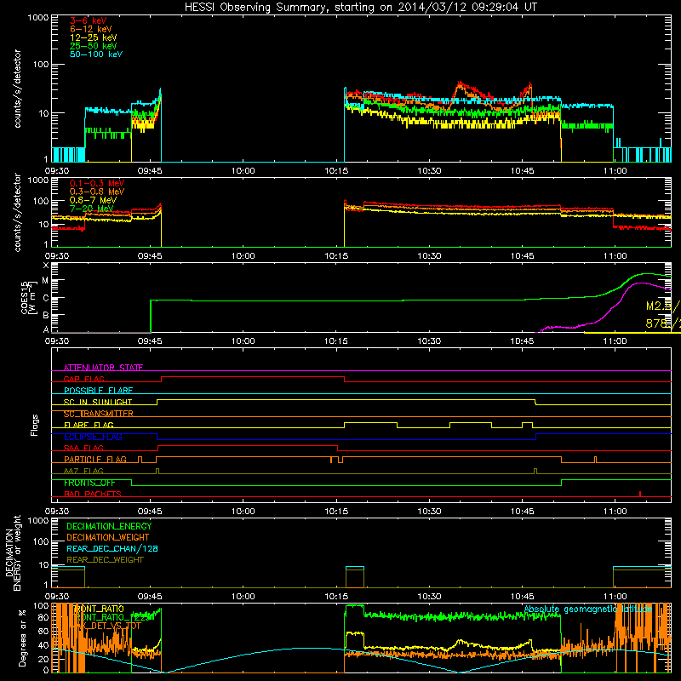The image size is (681, 681).
Task: Click the REAR_DEC_CHAN/128 legend label
Action: [x=112, y=548]
